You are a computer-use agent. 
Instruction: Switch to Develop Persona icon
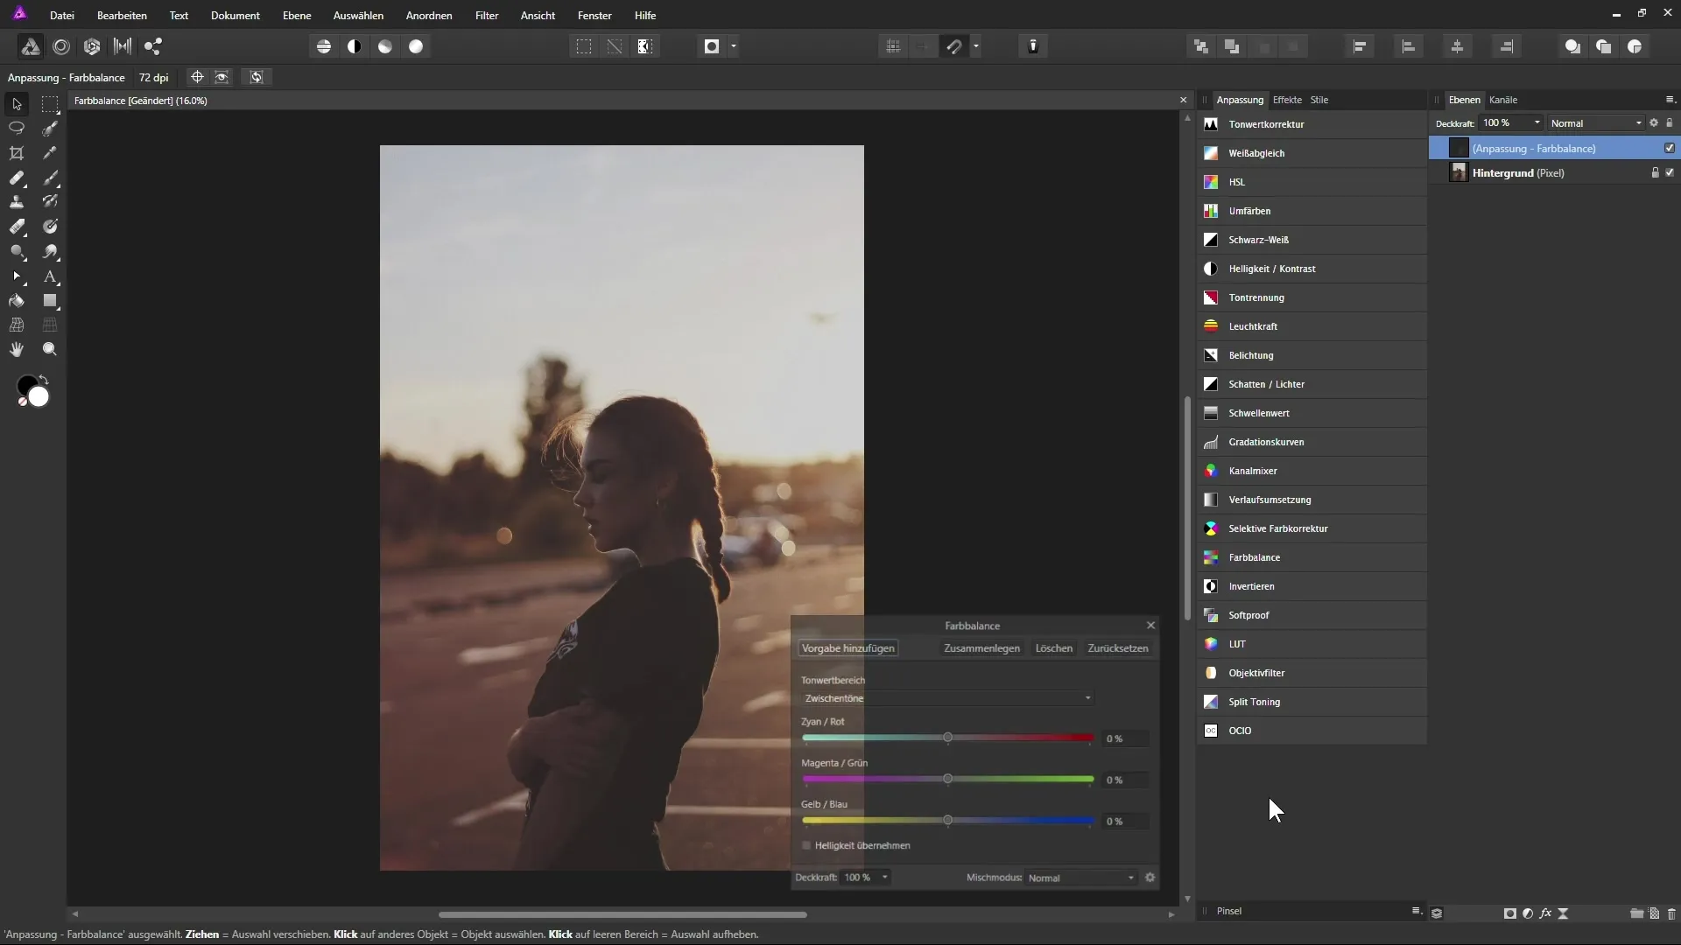[x=92, y=46]
